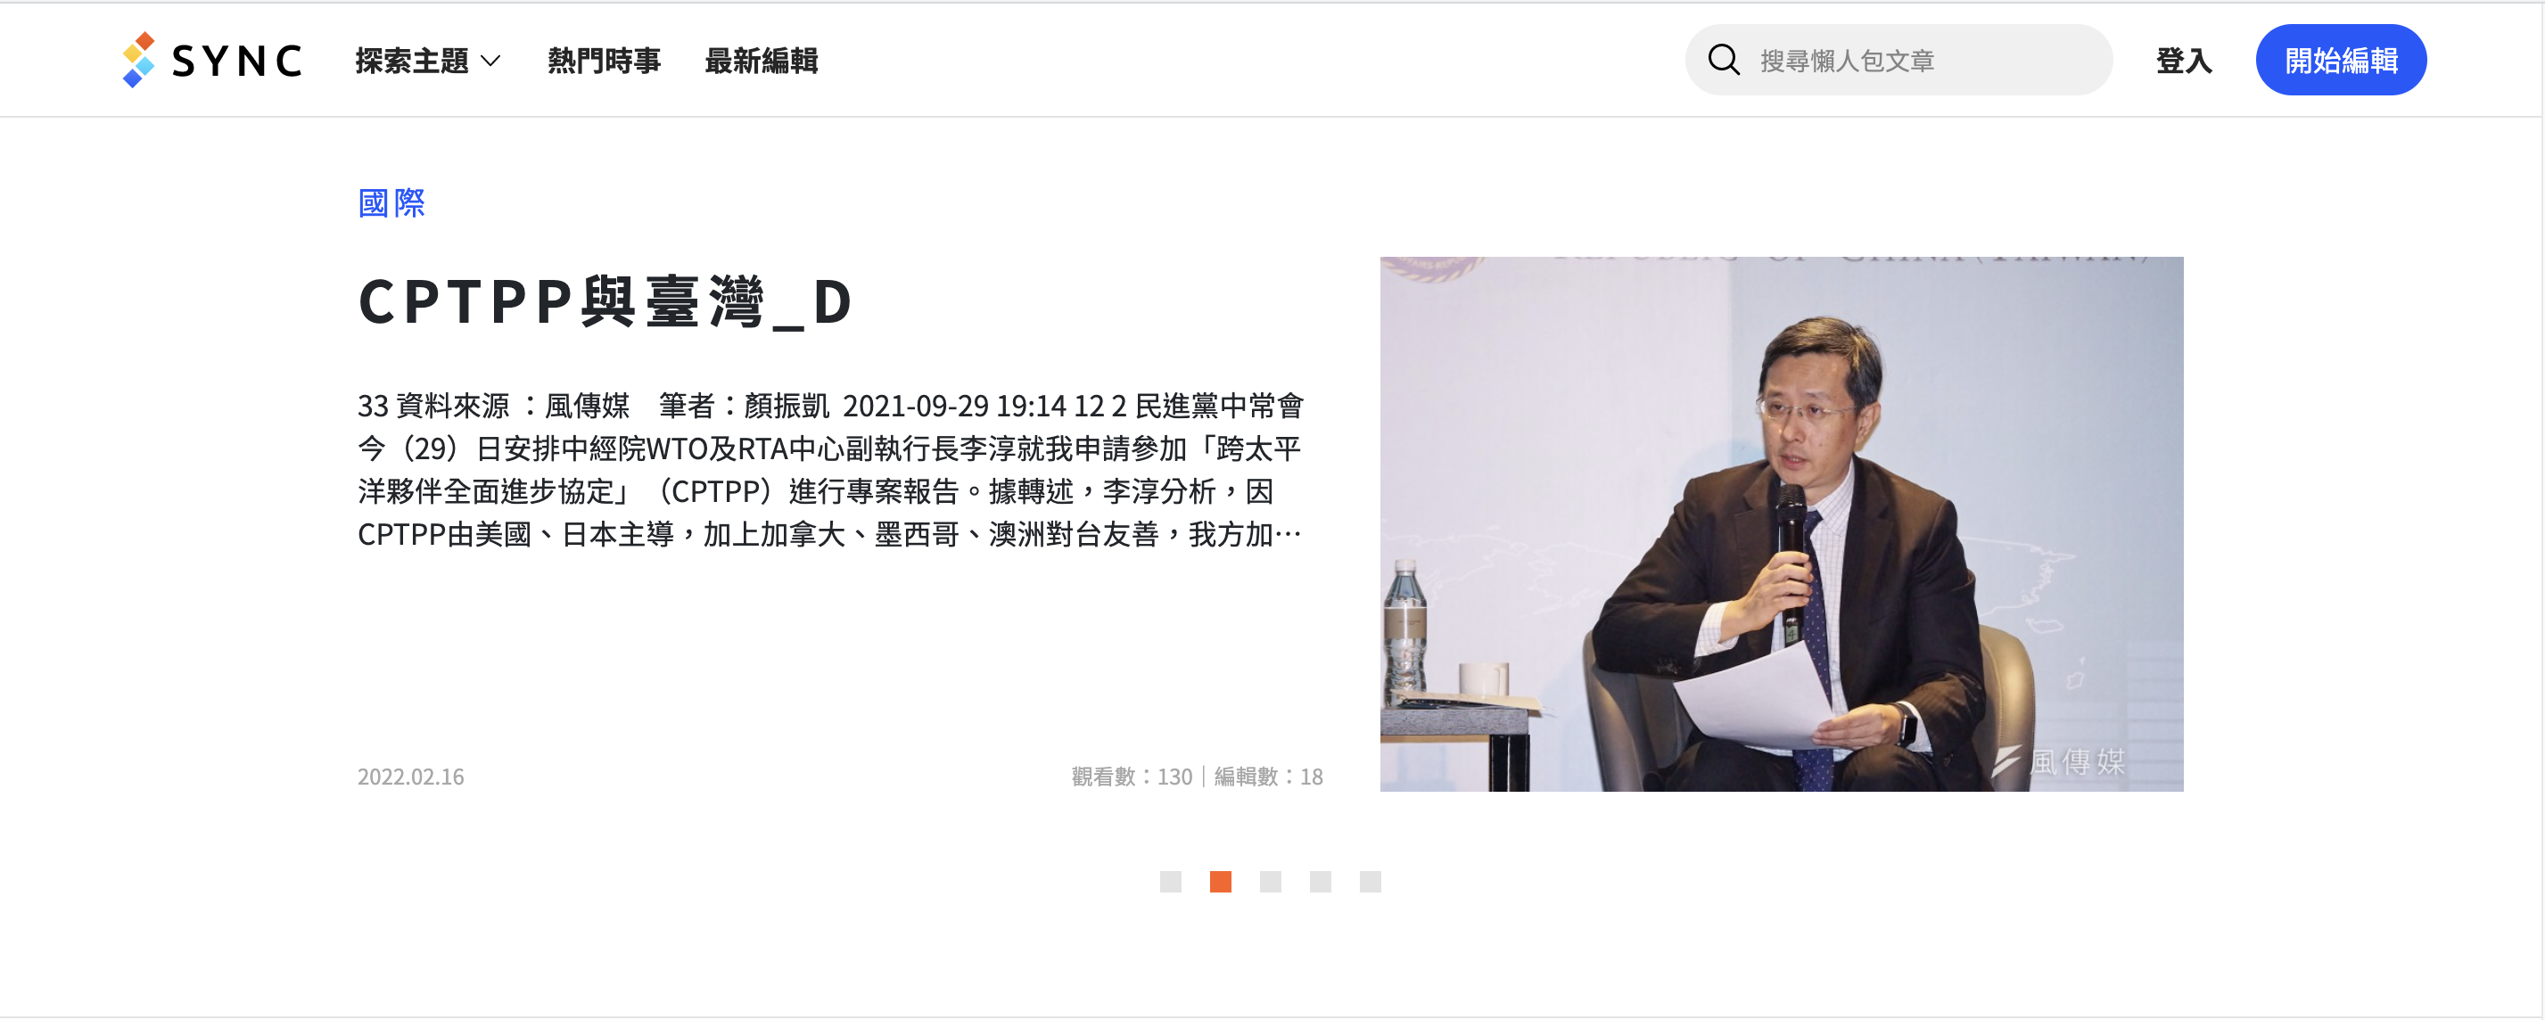Click the 2022.02.16 article date
Image resolution: width=2545 pixels, height=1020 pixels.
[x=411, y=777]
